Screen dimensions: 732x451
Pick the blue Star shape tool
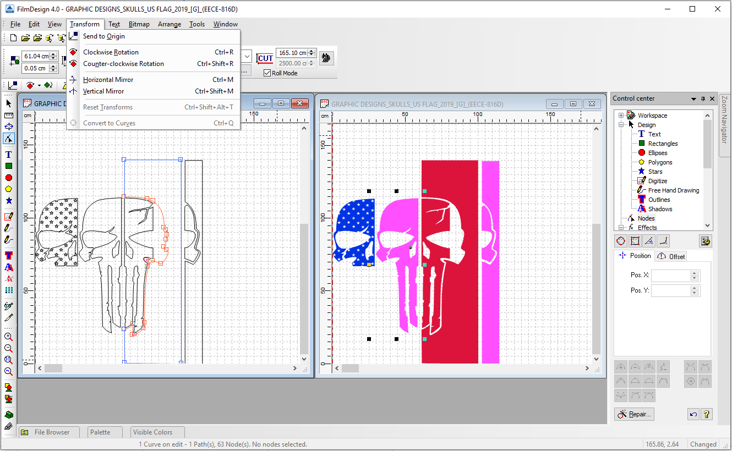[x=9, y=201]
